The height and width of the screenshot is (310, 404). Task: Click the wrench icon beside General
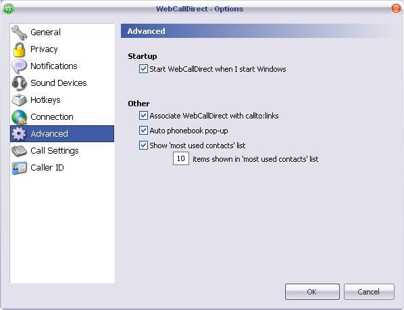[x=19, y=32]
